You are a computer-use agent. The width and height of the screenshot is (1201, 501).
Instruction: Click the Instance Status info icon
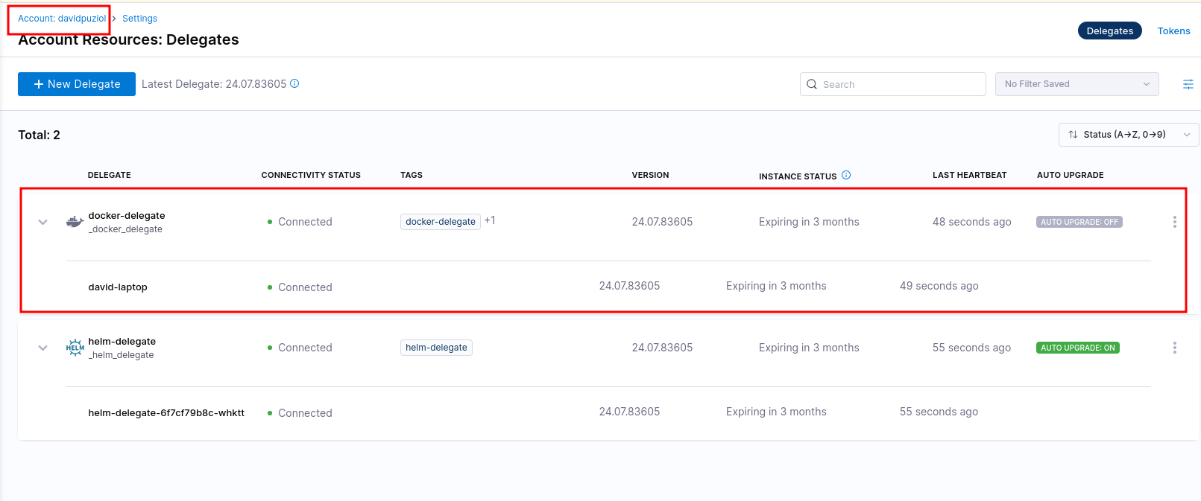(x=846, y=175)
